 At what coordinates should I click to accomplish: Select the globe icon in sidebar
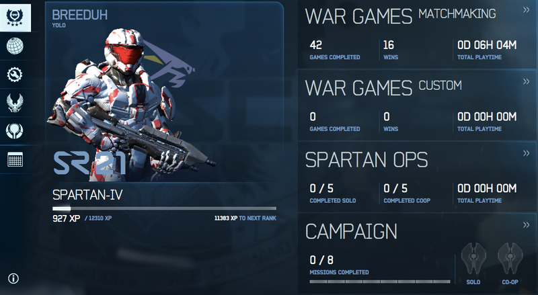15,46
